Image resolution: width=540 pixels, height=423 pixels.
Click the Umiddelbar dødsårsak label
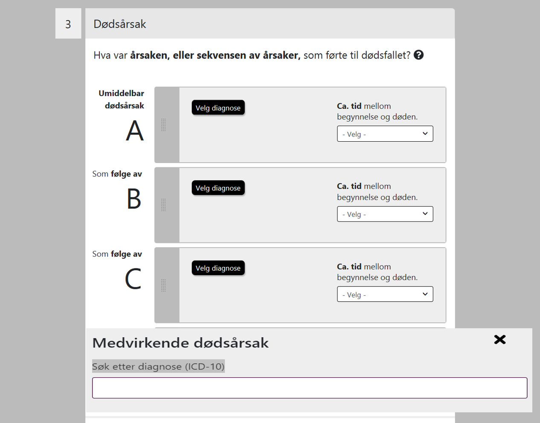(122, 99)
